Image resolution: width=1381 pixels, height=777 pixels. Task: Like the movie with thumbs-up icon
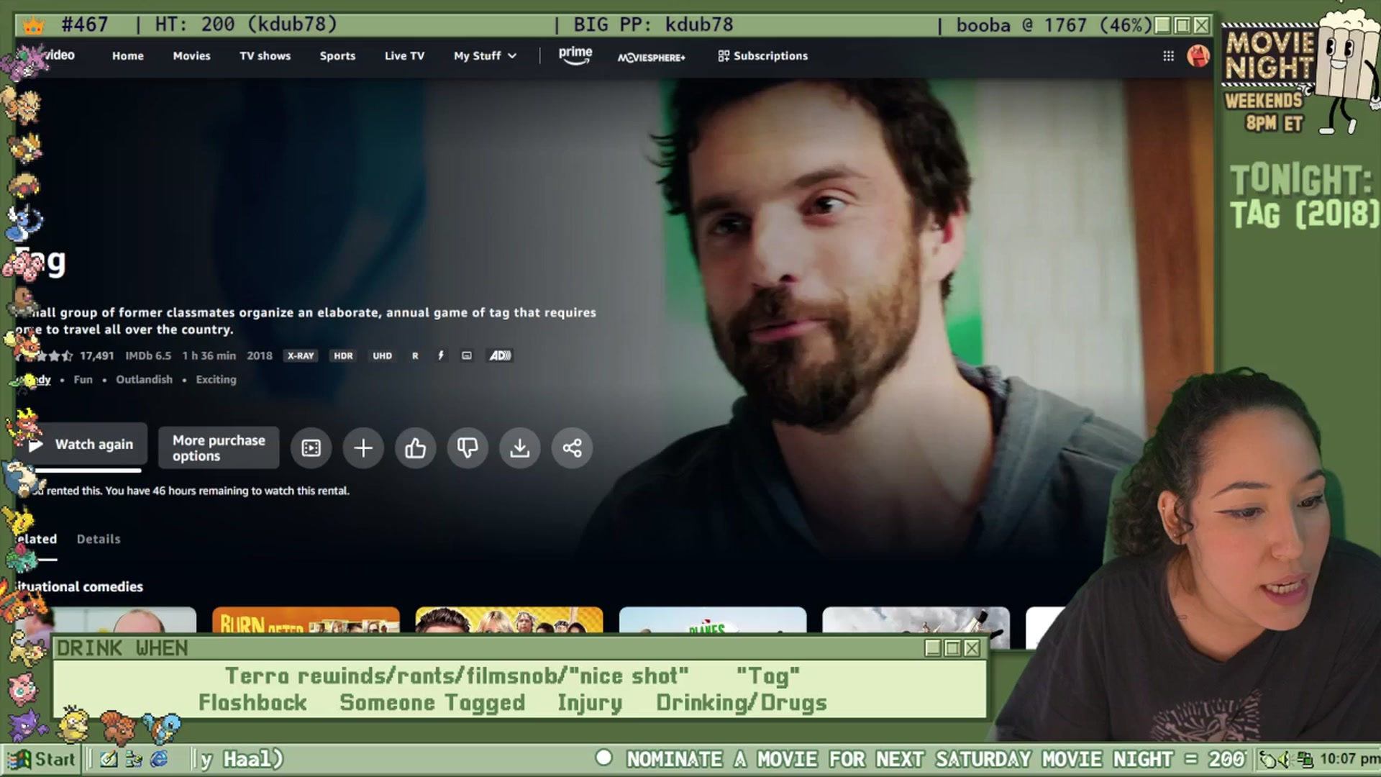pyautogui.click(x=415, y=448)
